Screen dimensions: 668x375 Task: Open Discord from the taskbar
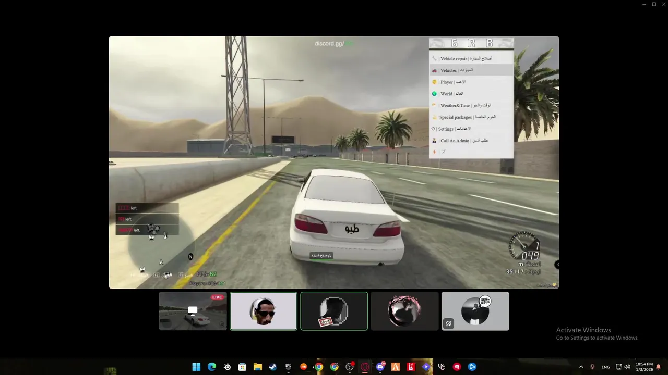[380, 367]
